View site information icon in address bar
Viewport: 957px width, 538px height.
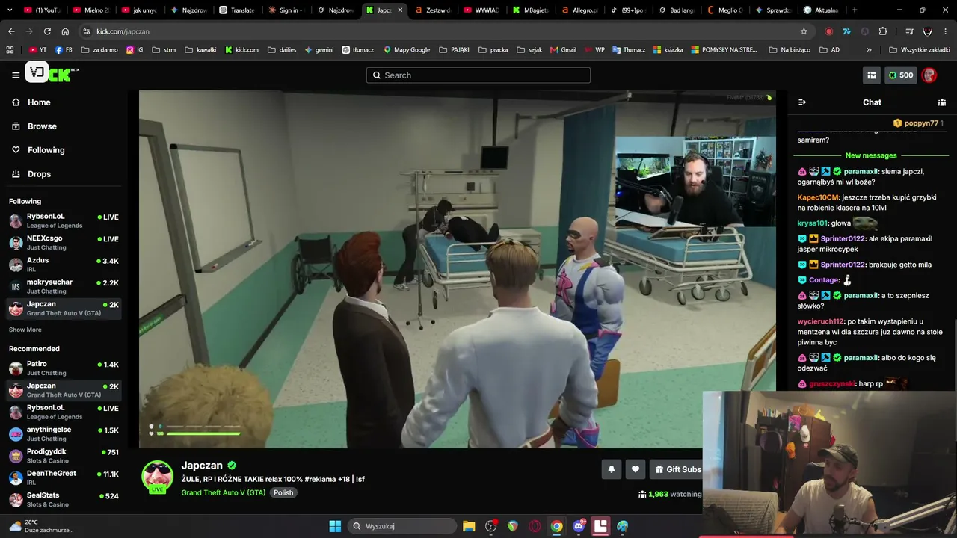(87, 31)
